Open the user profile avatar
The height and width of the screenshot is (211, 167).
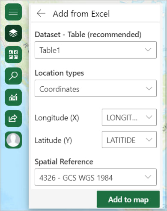pos(13,140)
